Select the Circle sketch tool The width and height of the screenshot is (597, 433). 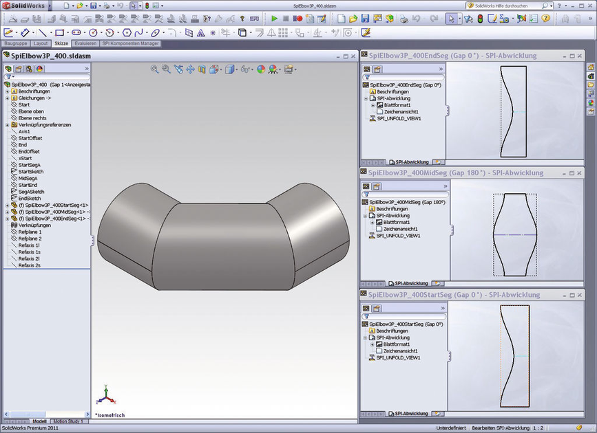point(93,33)
